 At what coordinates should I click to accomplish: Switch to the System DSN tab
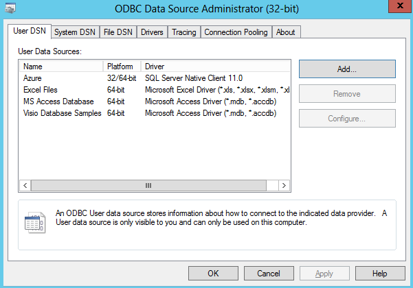pyautogui.click(x=75, y=32)
